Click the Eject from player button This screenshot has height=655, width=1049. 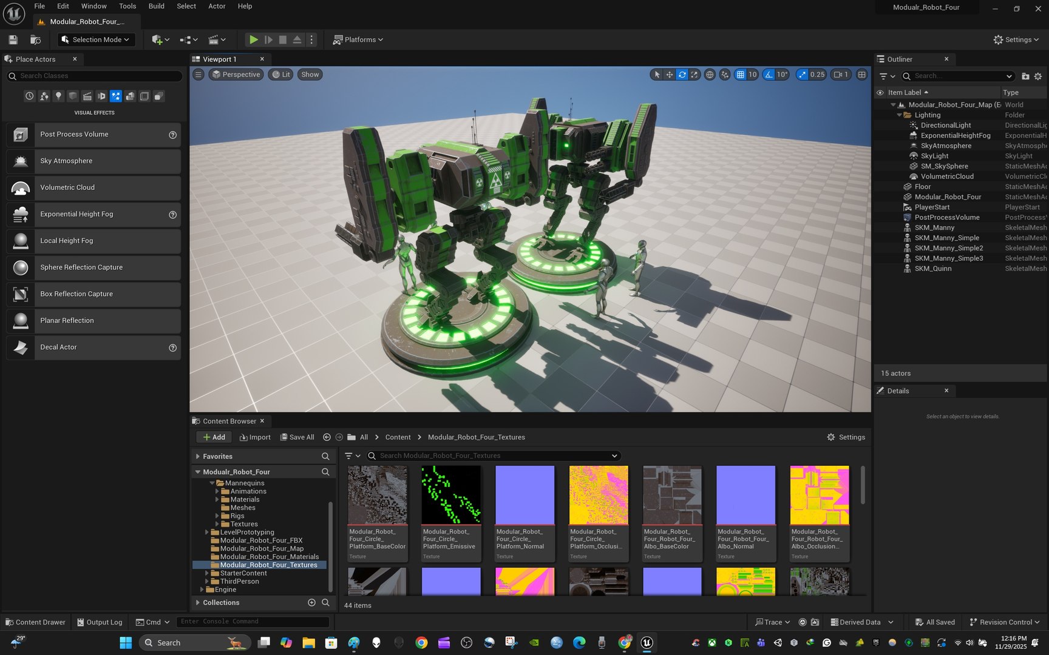(x=297, y=39)
